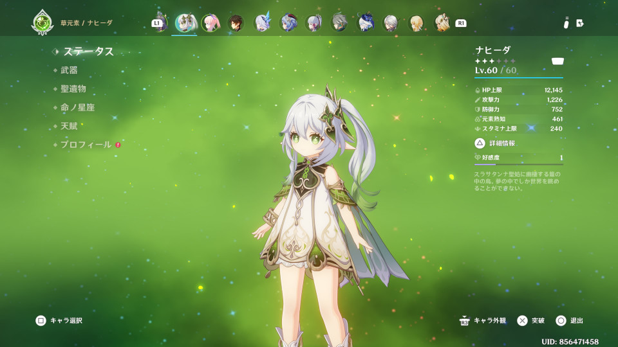Click the 突破 ascend button
Viewport: 618px width, 347px height.
[x=531, y=321]
